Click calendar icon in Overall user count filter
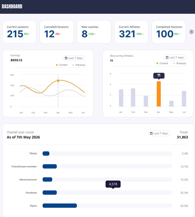Viewport: 195px width, 217px height. coord(151,133)
